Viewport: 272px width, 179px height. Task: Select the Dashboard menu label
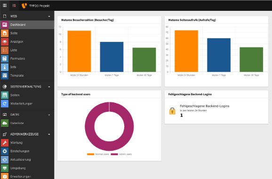[x=18, y=25]
